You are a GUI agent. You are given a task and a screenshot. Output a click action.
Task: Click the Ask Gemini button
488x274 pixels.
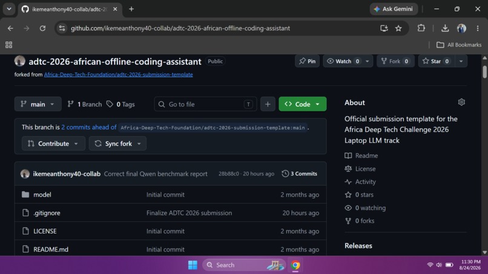(394, 9)
